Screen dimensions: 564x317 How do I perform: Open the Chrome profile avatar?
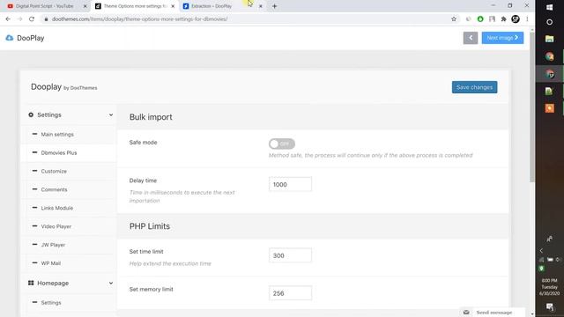tap(516, 19)
